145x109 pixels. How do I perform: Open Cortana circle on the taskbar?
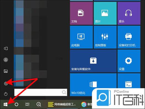coord(16,105)
